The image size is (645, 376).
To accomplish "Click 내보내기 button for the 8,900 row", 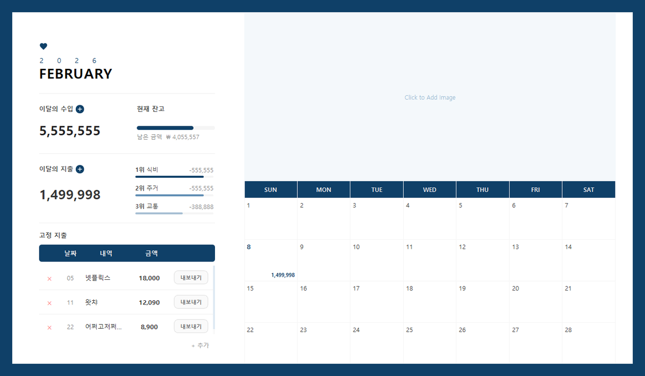I will [x=191, y=326].
